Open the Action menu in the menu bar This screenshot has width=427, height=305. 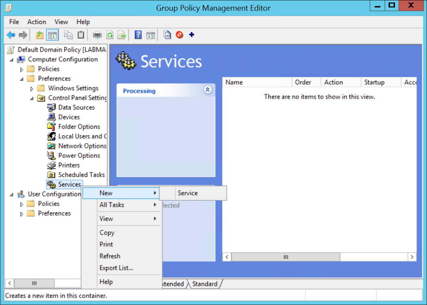click(37, 22)
